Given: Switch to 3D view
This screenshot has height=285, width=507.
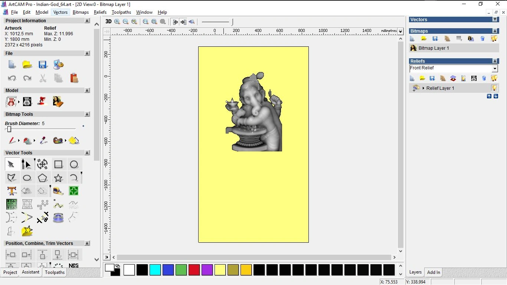Looking at the screenshot, I should pos(108,22).
